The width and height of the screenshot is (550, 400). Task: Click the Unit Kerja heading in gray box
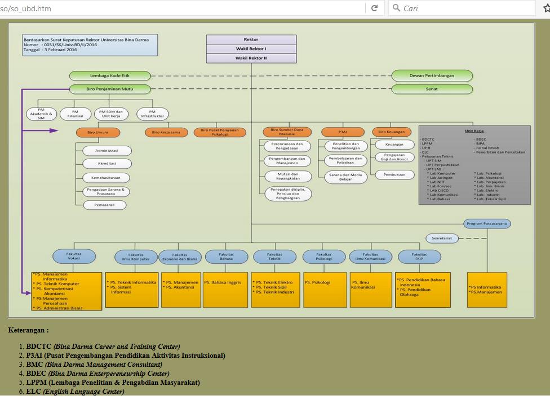[x=474, y=131]
